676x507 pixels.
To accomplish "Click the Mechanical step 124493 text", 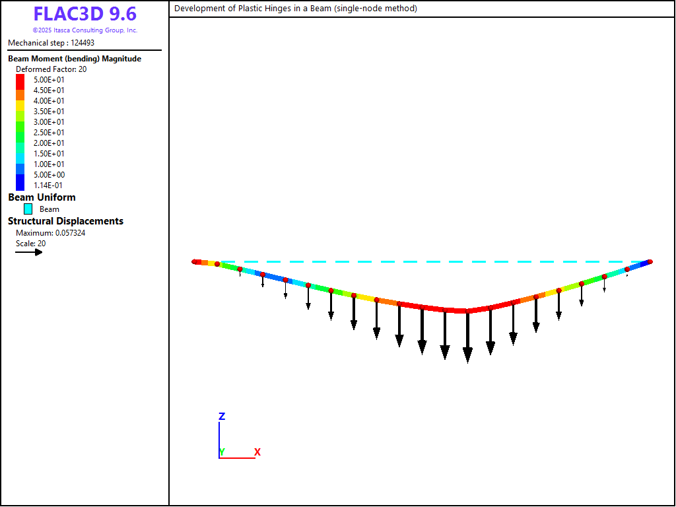I will tap(51, 43).
